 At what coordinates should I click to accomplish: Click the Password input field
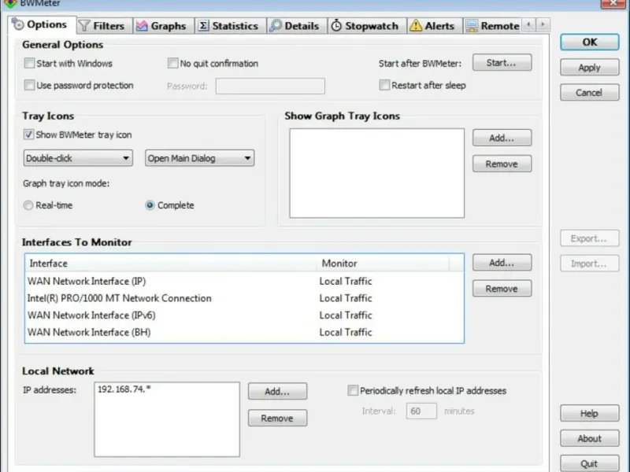[x=270, y=86]
